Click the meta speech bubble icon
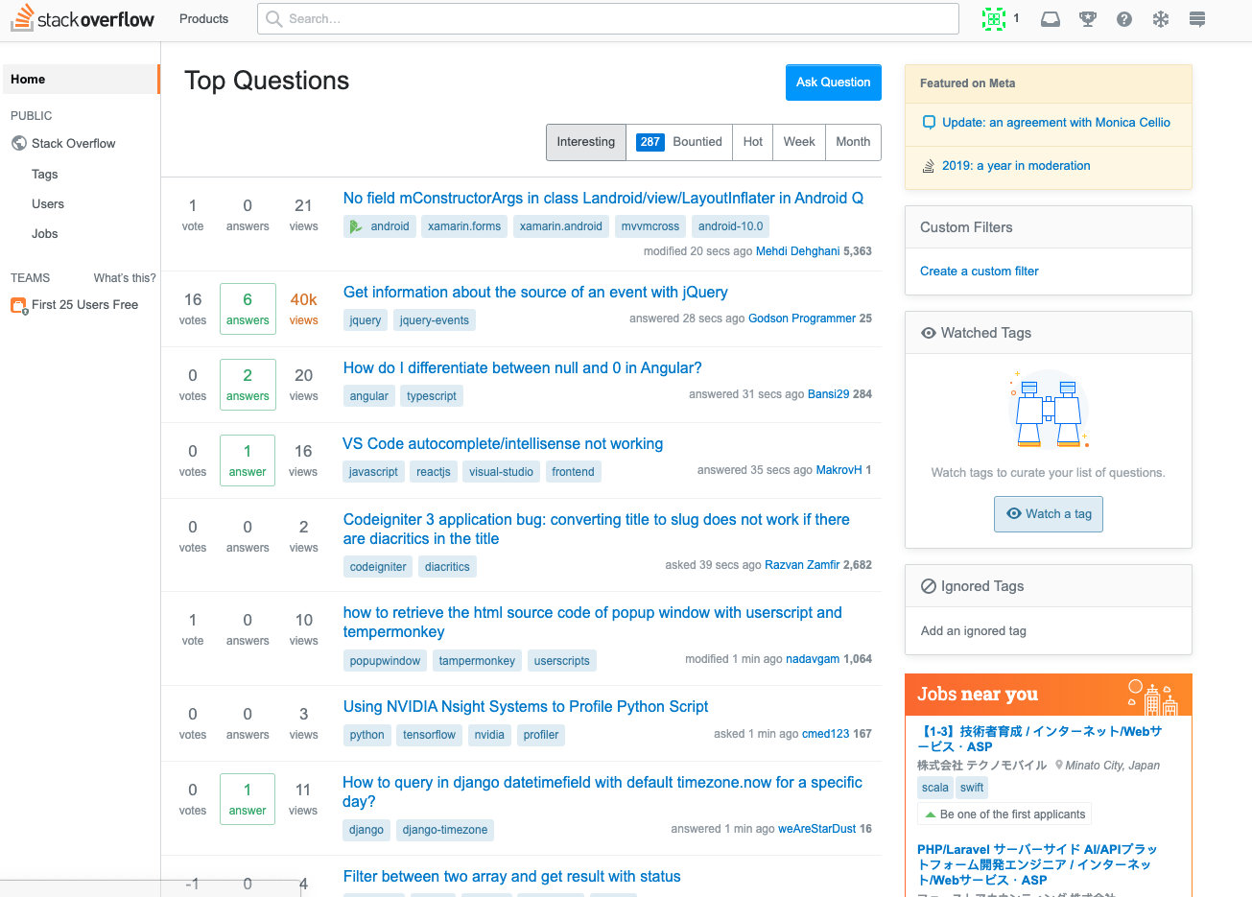The height and width of the screenshot is (897, 1252). (928, 123)
